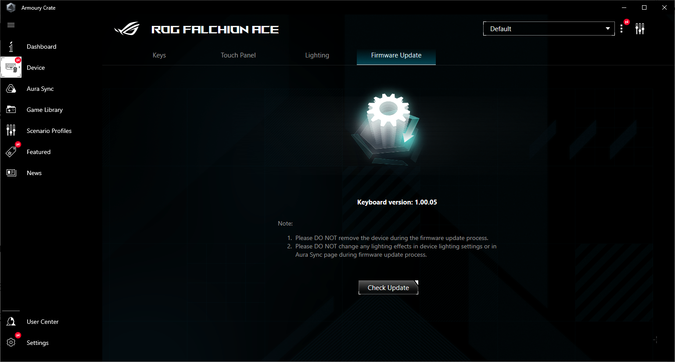Open the three-dot profile options menu

click(621, 29)
